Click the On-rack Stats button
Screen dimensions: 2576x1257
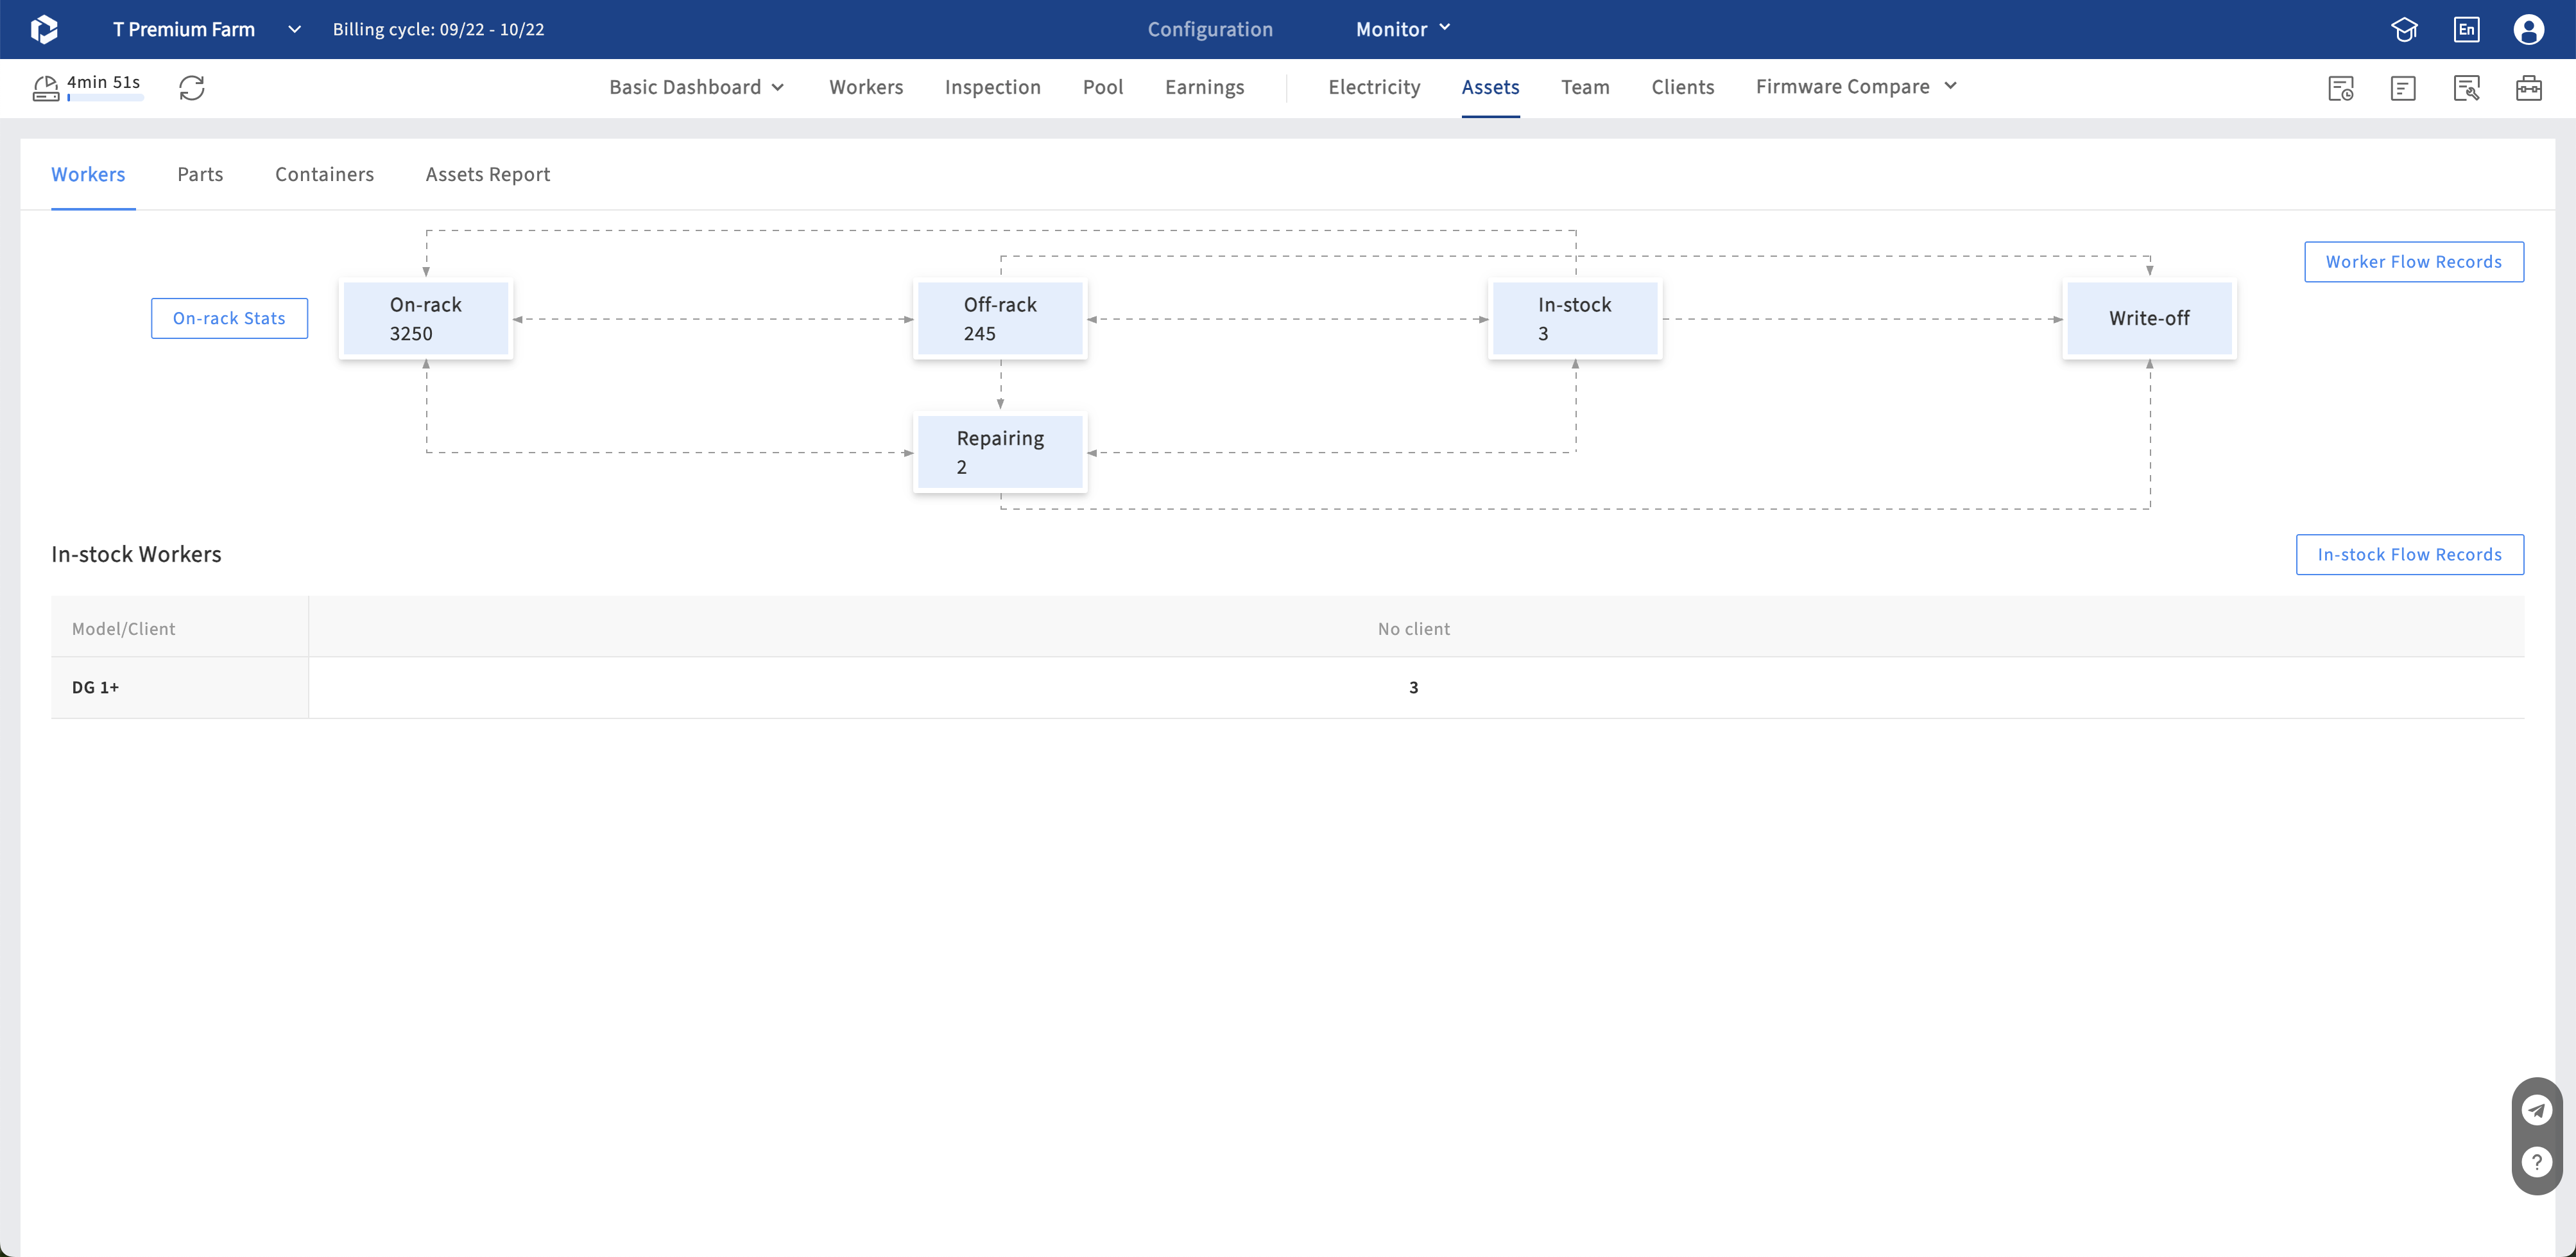tap(229, 318)
